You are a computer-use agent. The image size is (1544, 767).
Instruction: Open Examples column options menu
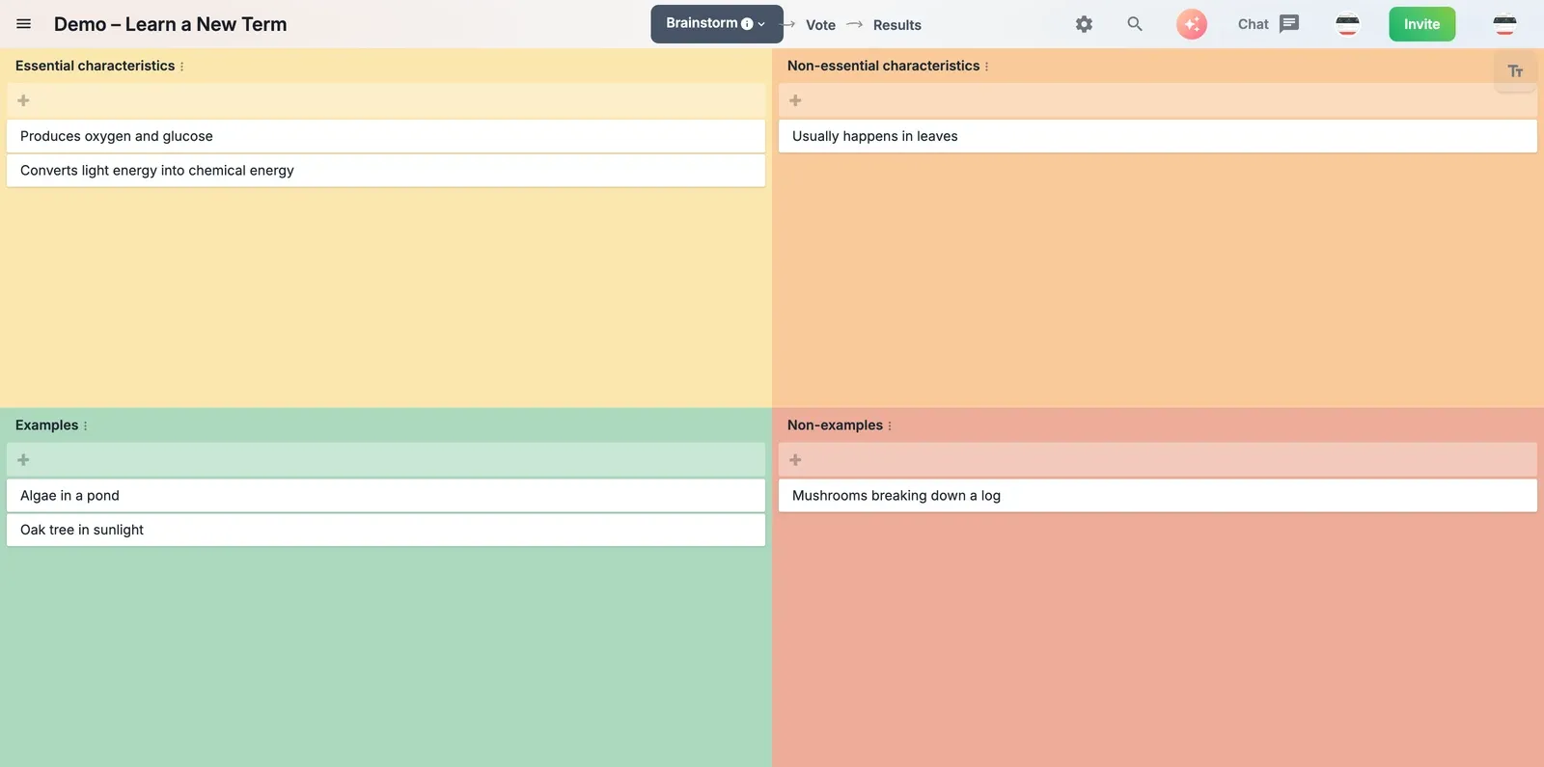[x=85, y=425]
